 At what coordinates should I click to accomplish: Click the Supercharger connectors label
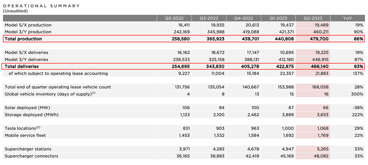pyautogui.click(x=31, y=156)
